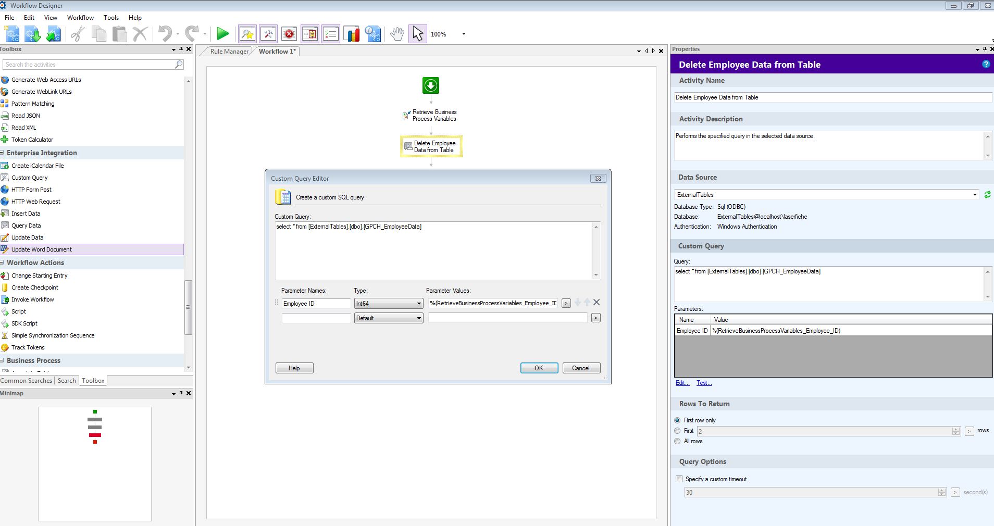Click the green refresh icon beside Data Source
The height and width of the screenshot is (526, 994).
click(987, 195)
